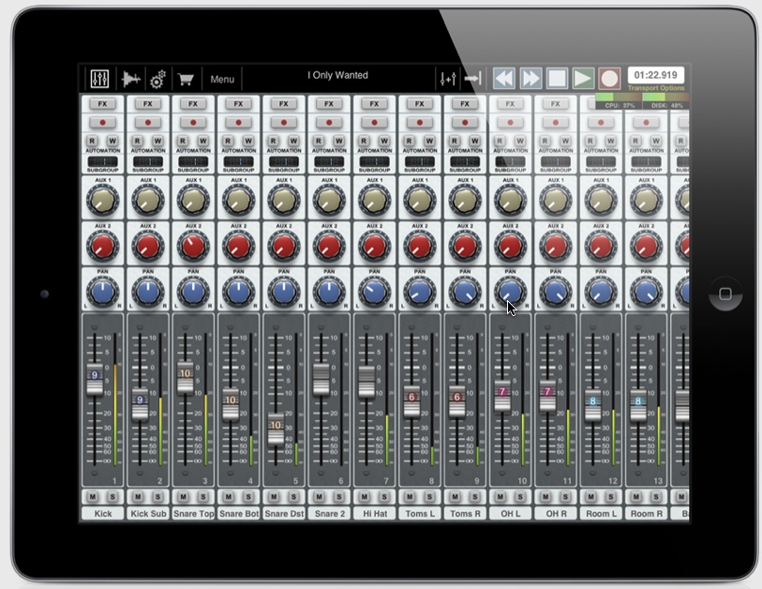Click the song title I Only Wanted
Viewport: 762px width, 589px height.
point(337,75)
